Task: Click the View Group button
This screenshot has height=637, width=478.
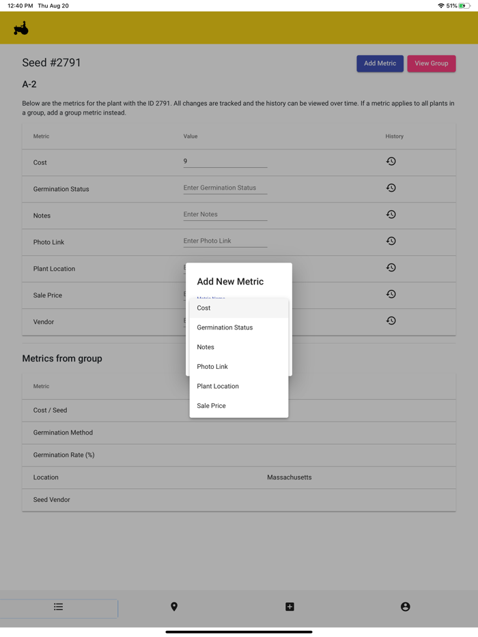Action: [x=431, y=63]
